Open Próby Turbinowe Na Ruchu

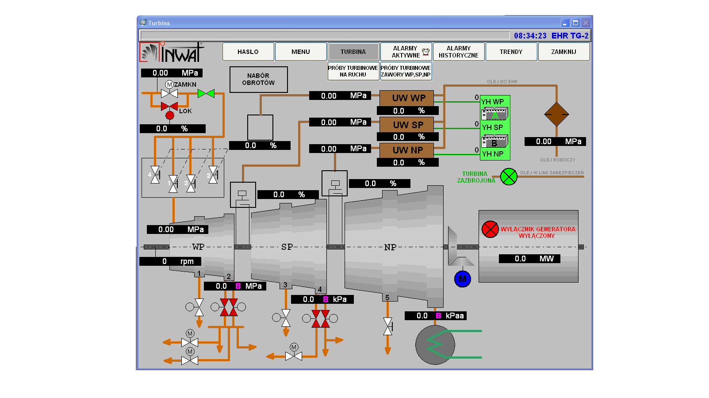click(353, 71)
